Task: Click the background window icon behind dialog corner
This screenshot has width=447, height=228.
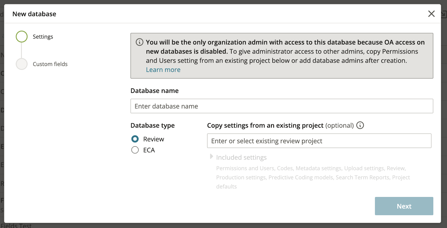Action: [444, 14]
